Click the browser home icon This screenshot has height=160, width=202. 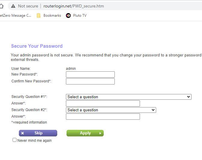coord(1,6)
